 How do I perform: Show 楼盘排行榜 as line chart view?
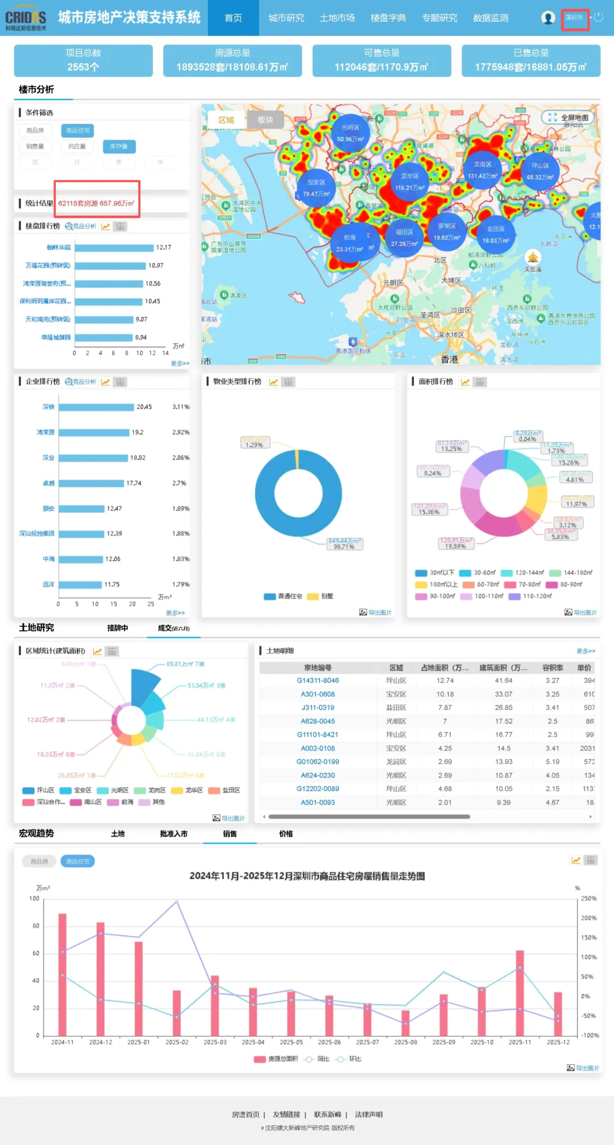[x=106, y=226]
